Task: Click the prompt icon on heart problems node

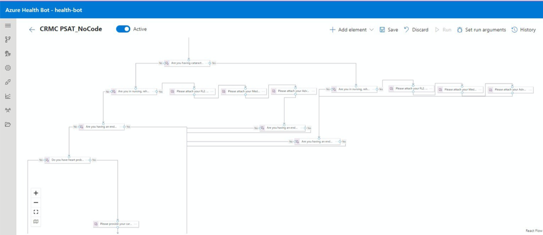Action: 47,160
